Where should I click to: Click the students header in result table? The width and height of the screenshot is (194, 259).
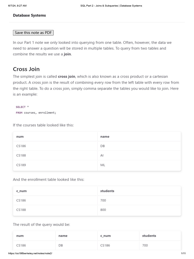point(149,236)
